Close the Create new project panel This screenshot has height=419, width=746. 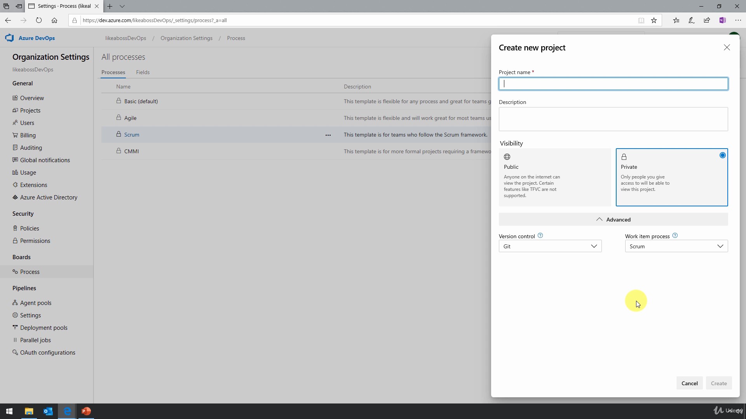(x=727, y=47)
